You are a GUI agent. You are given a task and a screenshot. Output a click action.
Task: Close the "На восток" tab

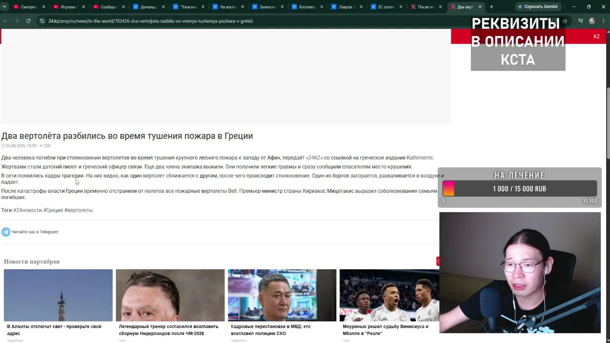[242, 7]
